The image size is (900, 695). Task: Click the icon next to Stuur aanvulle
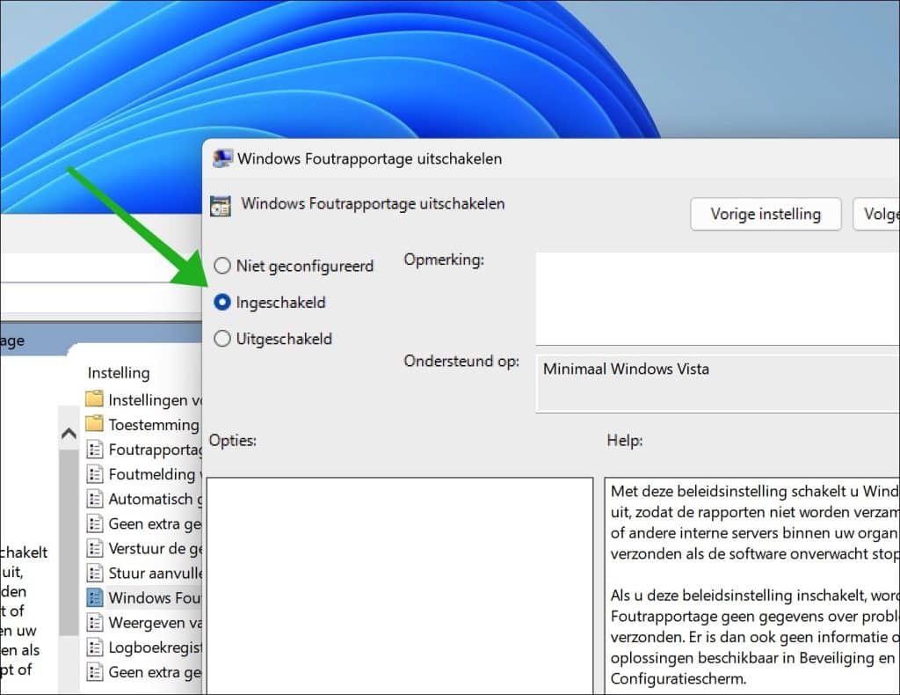coord(95,573)
